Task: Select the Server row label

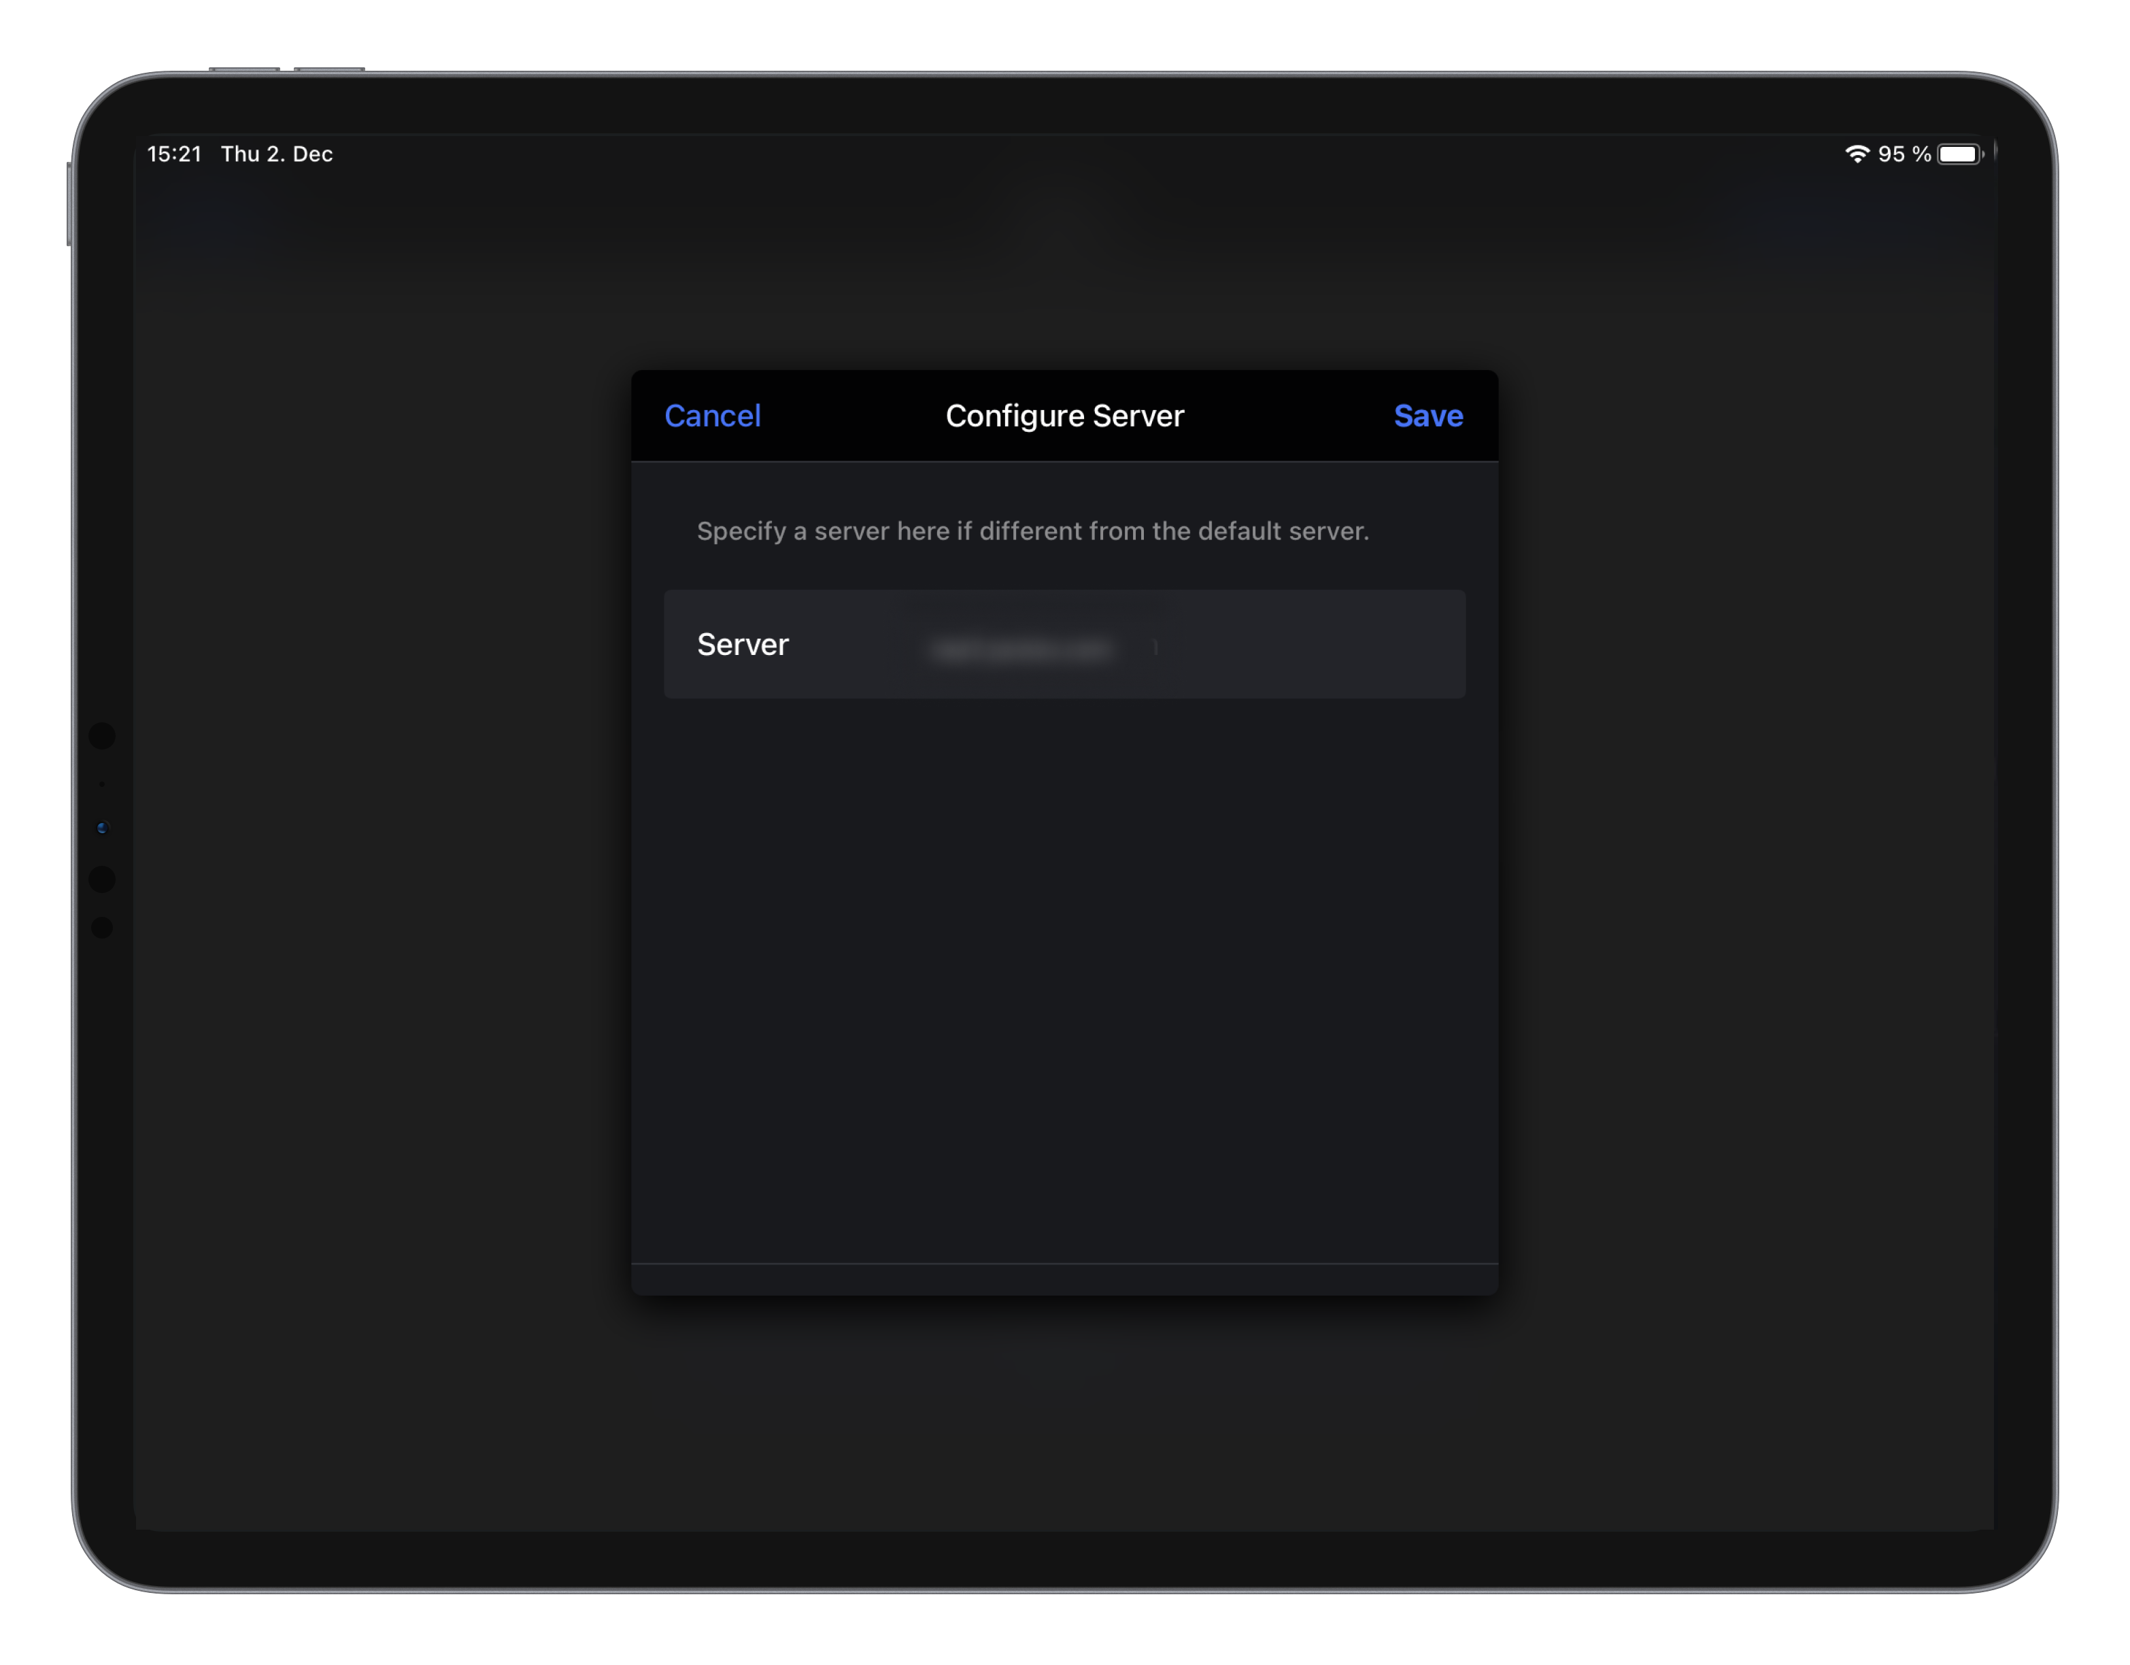Action: click(742, 645)
